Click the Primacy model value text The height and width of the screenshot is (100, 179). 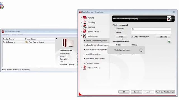(134, 45)
